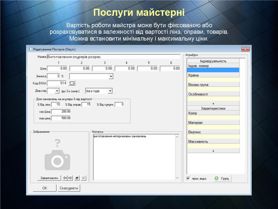
Task: Click the enlarge image window icon
Action: [x=77, y=178]
